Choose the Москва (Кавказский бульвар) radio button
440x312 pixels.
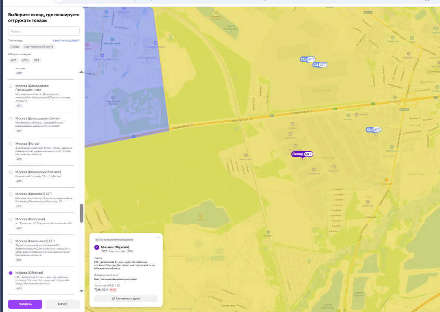point(11,172)
